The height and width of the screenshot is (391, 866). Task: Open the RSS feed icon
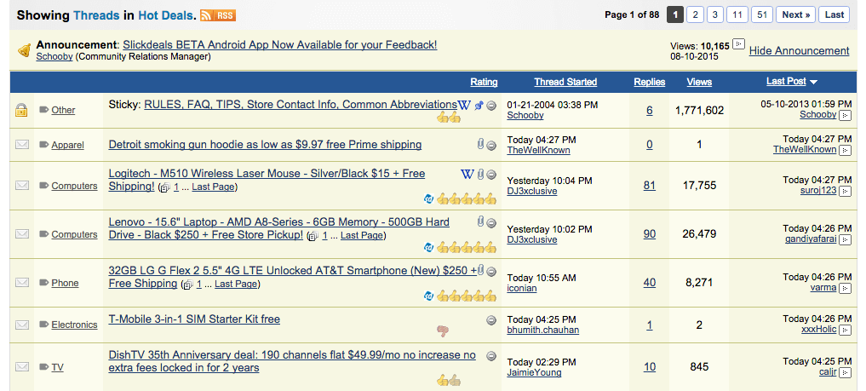click(218, 15)
